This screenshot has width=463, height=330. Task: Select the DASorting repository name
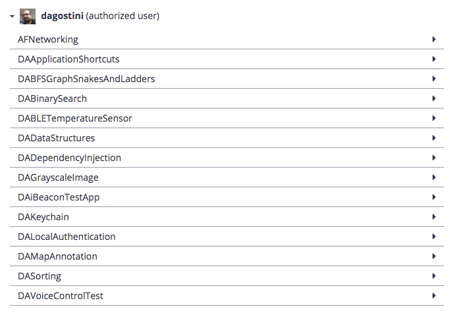click(40, 276)
